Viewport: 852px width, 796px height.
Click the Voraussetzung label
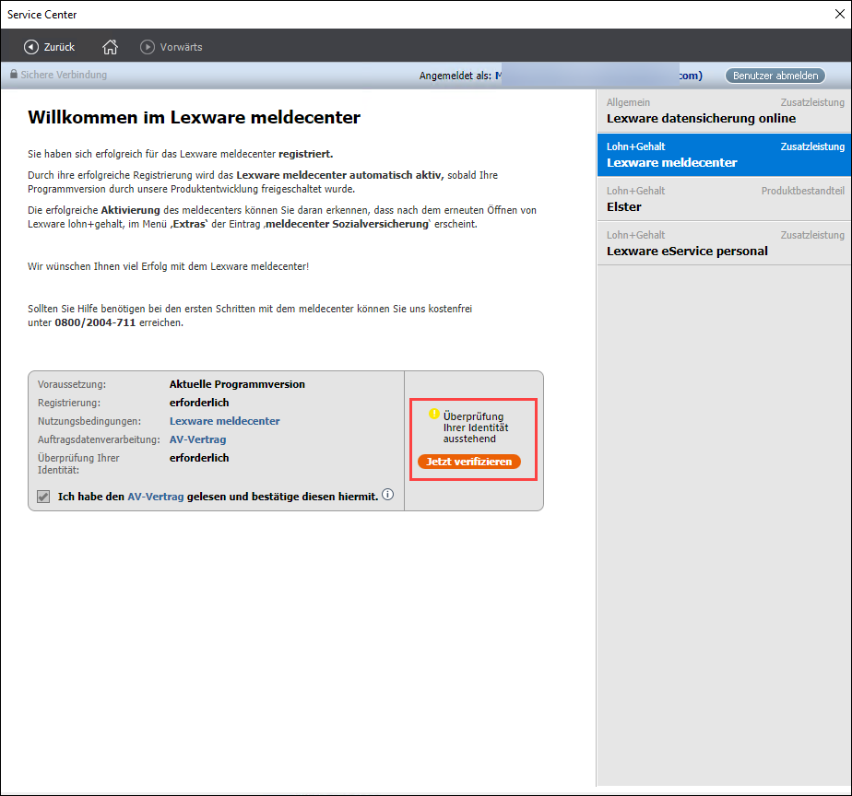(x=72, y=384)
